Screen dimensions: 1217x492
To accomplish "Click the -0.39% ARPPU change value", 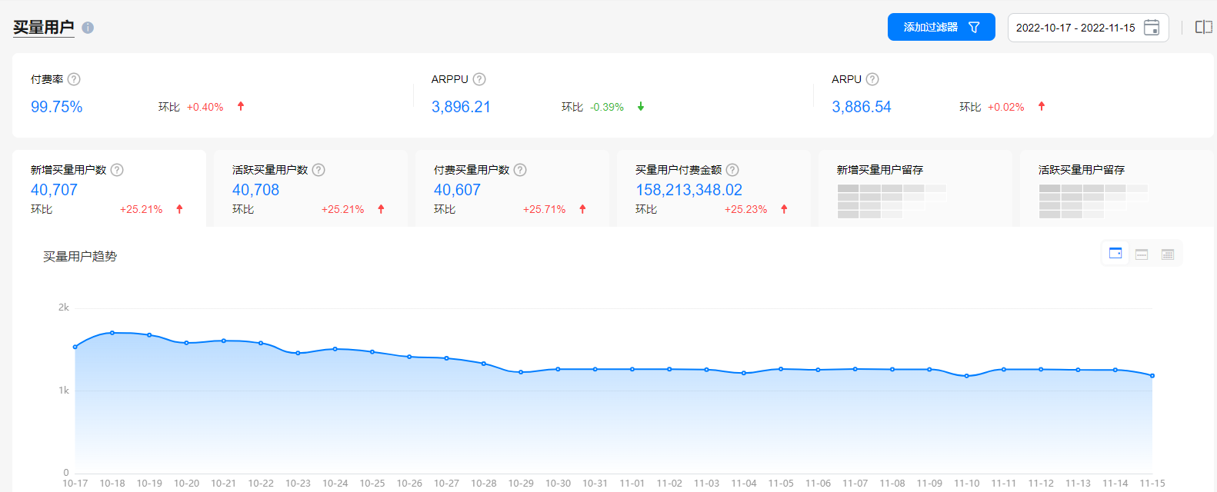I will (x=607, y=107).
